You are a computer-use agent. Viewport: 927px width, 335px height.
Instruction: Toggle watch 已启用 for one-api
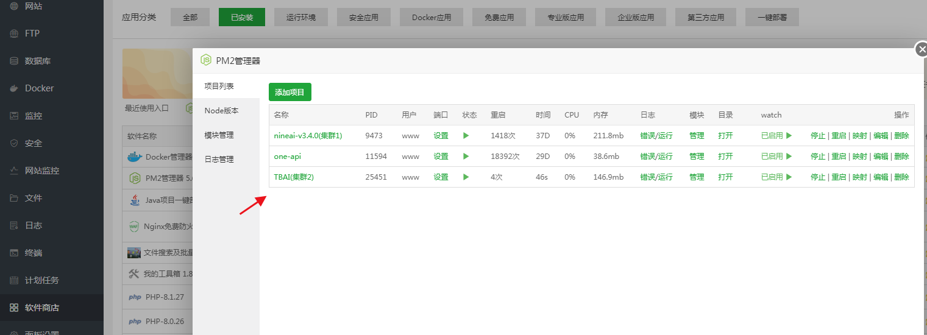click(x=776, y=156)
